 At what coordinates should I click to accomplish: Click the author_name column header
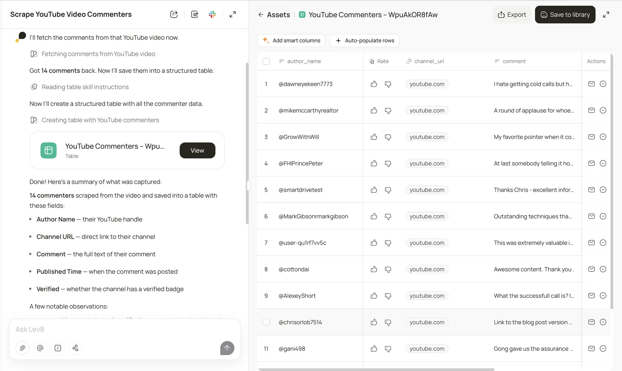[x=300, y=61]
